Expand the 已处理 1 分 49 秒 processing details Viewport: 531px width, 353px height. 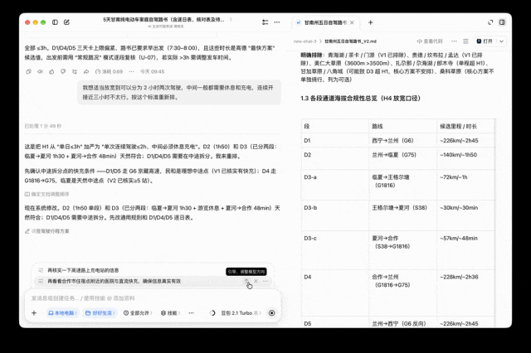(x=44, y=126)
